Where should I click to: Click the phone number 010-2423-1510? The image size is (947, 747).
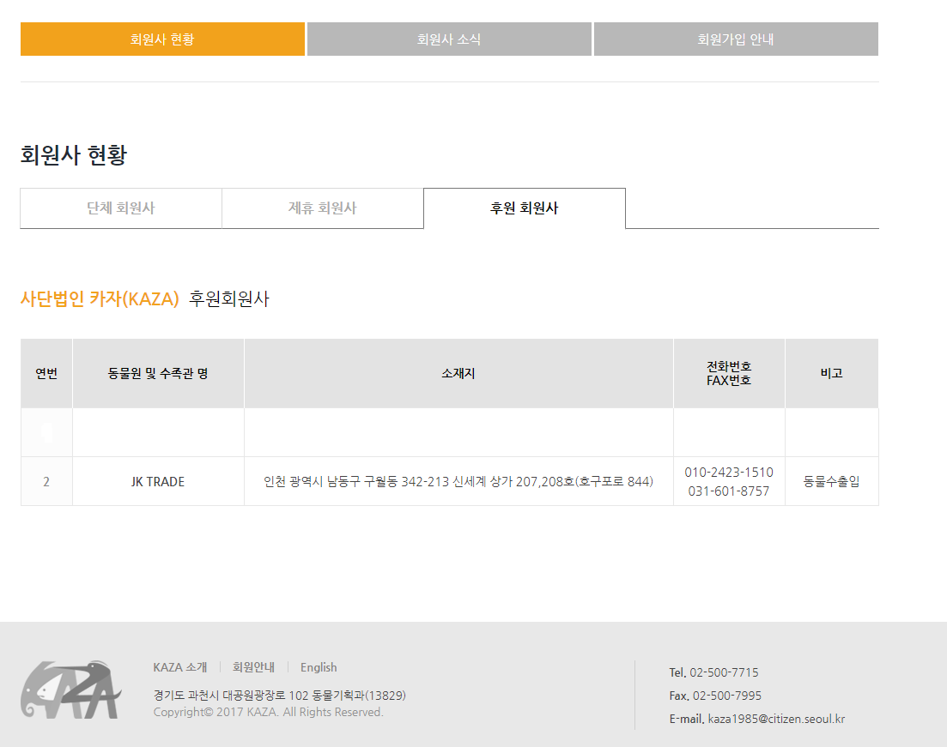[x=729, y=473]
